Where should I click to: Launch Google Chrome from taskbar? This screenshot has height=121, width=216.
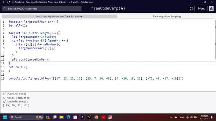[96, 117]
